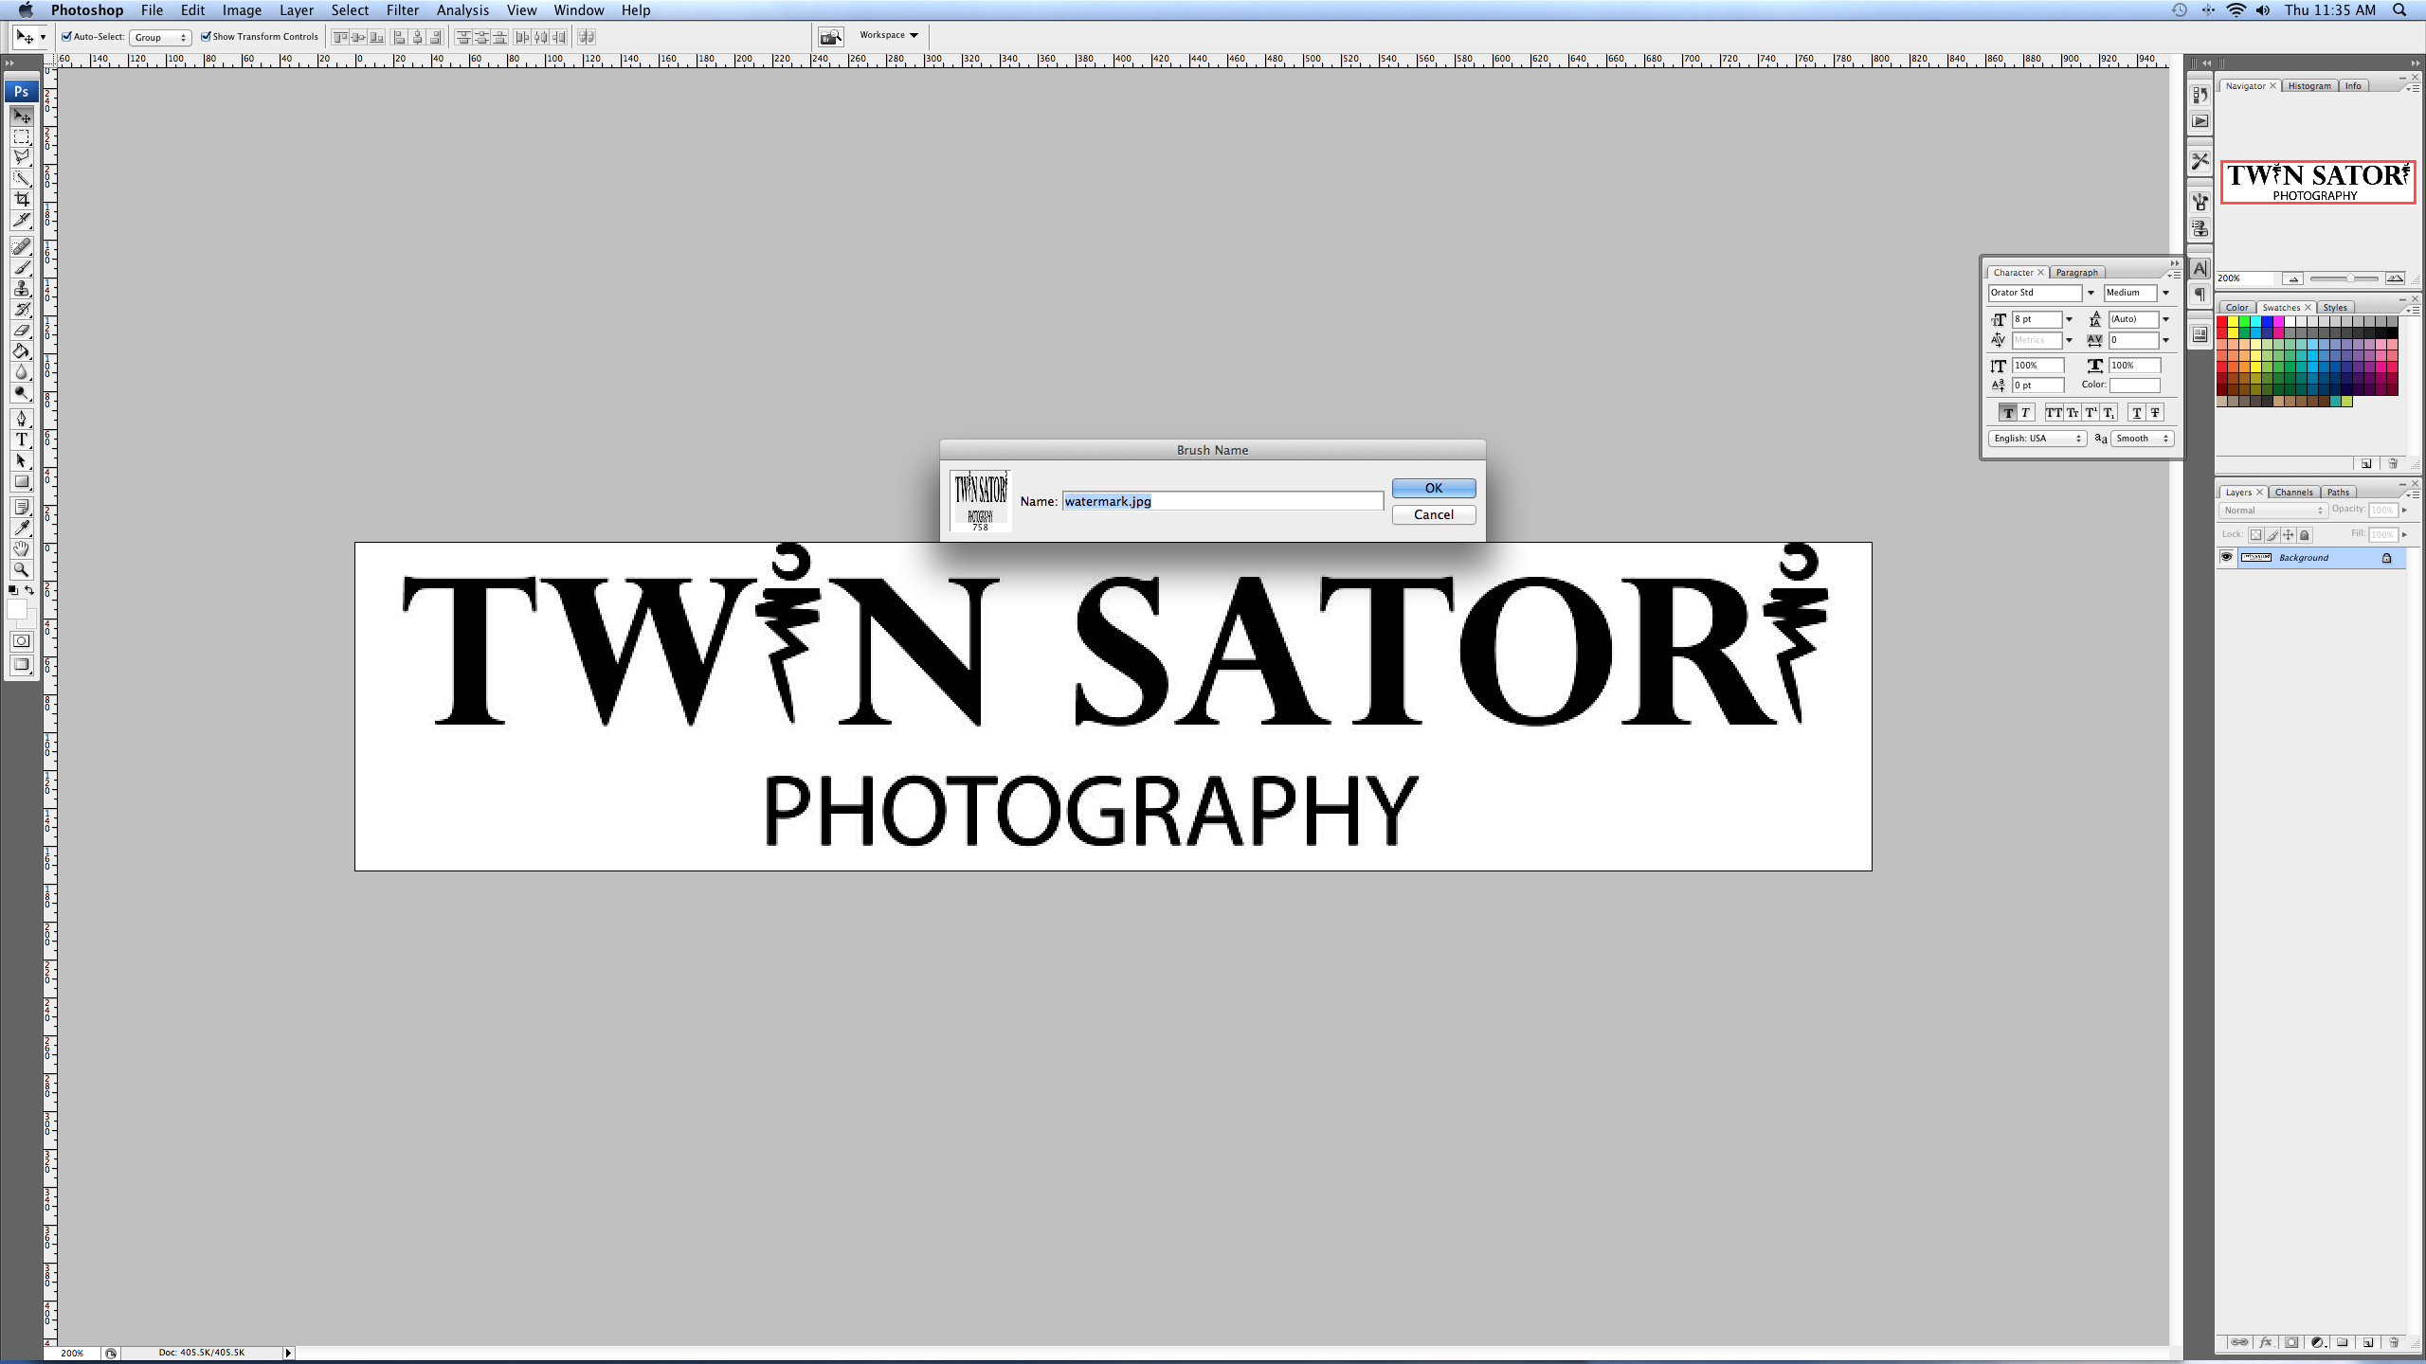Image resolution: width=2426 pixels, height=1364 pixels.
Task: Select the Slice tool
Action: pyautogui.click(x=22, y=220)
